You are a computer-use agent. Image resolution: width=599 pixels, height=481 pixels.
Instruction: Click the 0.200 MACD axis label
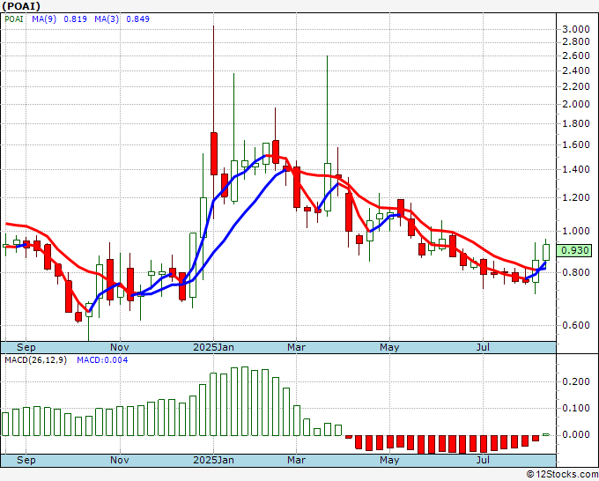point(575,381)
